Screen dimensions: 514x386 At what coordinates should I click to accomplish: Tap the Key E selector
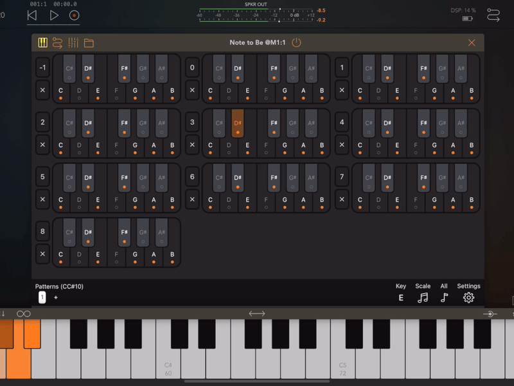tap(401, 297)
